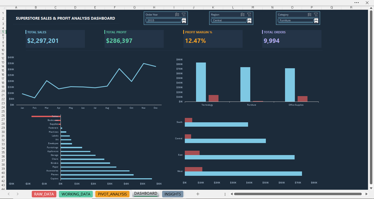Click the 9,994 total orders value
This screenshot has height=199, width=374.
272,41
